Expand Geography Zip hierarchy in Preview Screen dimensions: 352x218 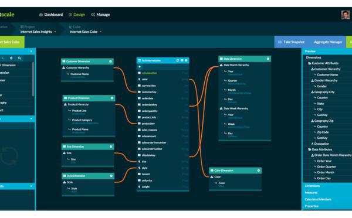[x=312, y=121]
